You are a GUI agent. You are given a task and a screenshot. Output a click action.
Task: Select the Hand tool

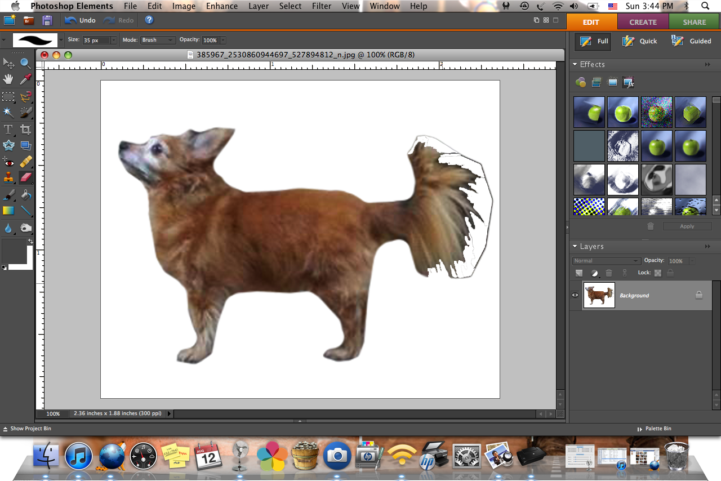8,79
